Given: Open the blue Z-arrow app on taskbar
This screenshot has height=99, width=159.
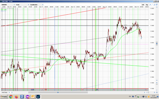Looking at the screenshot, I should click(22, 97).
